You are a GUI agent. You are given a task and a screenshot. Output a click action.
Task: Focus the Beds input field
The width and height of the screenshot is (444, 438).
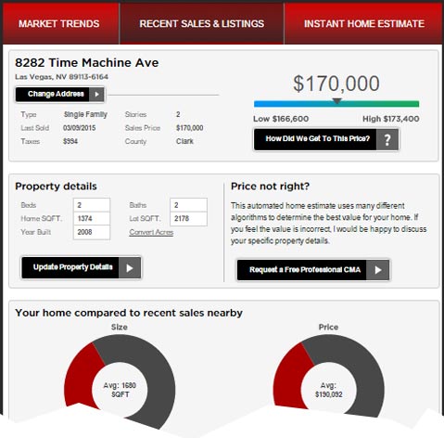(92, 205)
